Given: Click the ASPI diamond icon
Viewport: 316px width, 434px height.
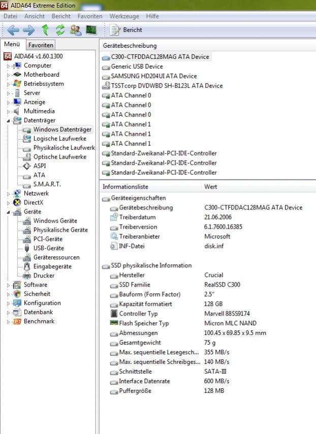Looking at the screenshot, I should 27,166.
